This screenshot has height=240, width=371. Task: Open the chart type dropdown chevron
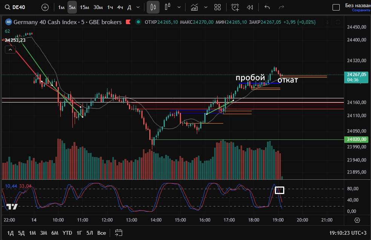point(179,7)
